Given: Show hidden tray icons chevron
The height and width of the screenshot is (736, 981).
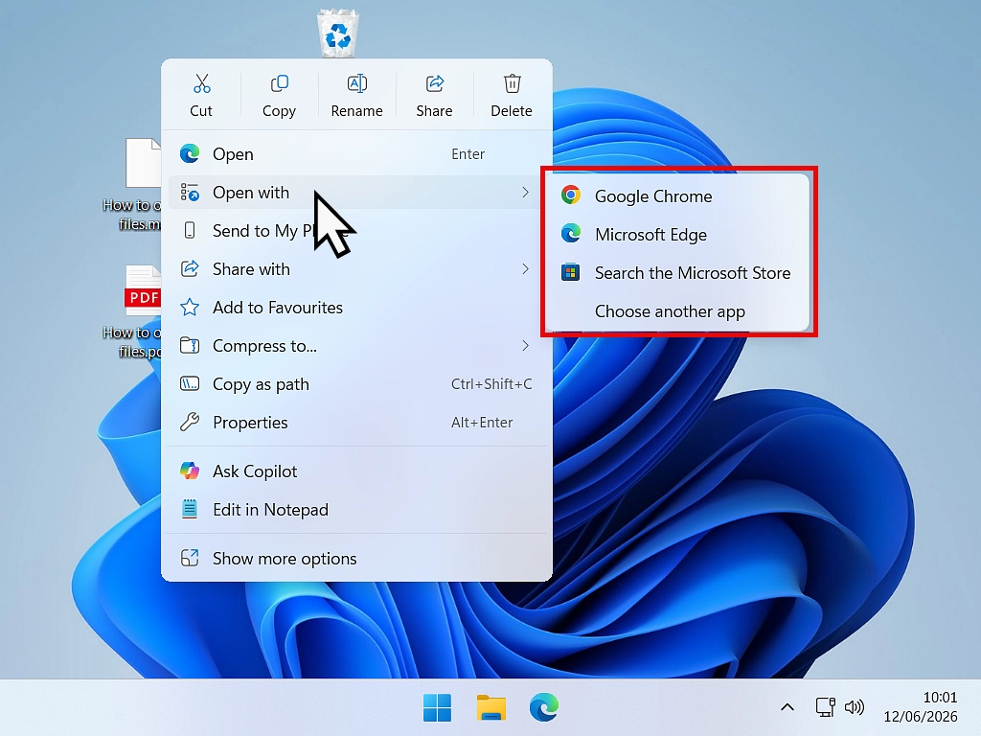Looking at the screenshot, I should (787, 707).
